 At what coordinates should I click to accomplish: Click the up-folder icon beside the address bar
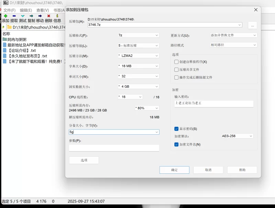point(3,27)
